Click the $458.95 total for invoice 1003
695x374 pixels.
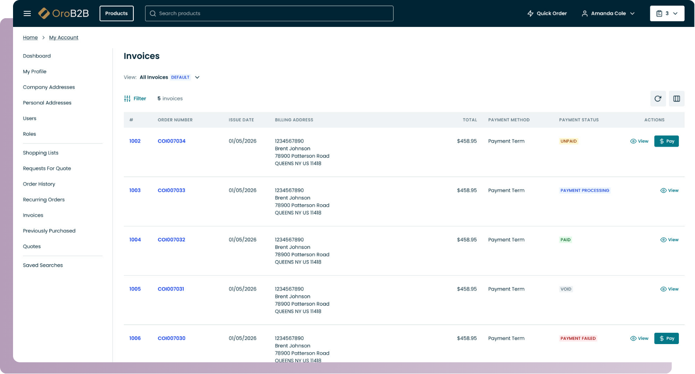coord(467,190)
